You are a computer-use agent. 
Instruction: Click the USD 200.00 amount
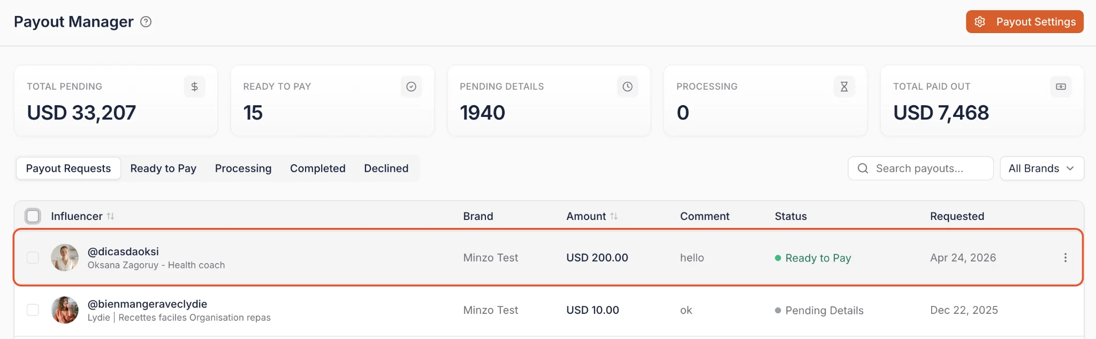[597, 258]
